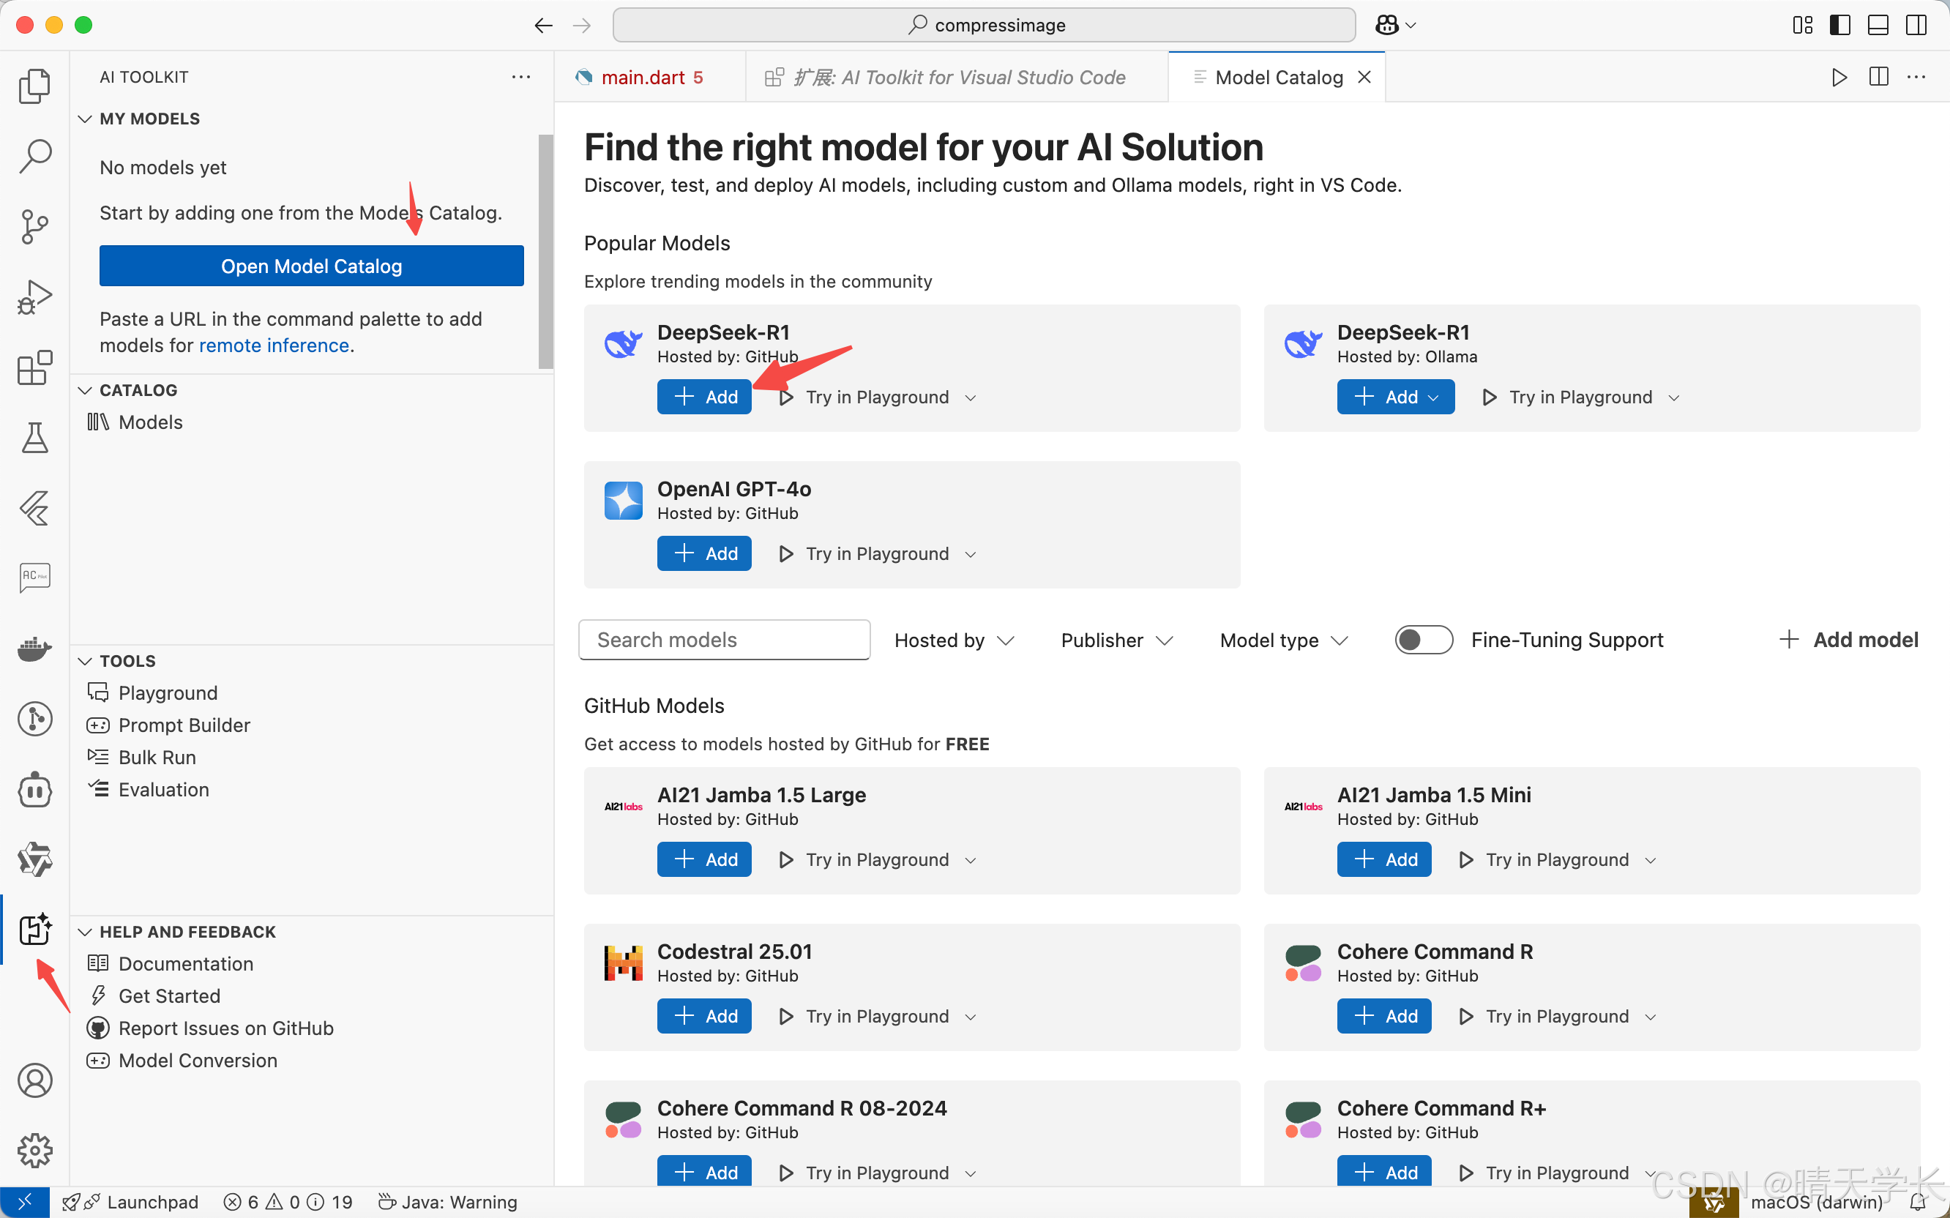This screenshot has width=1950, height=1218.
Task: Collapse the TOOLS section
Action: [x=85, y=660]
